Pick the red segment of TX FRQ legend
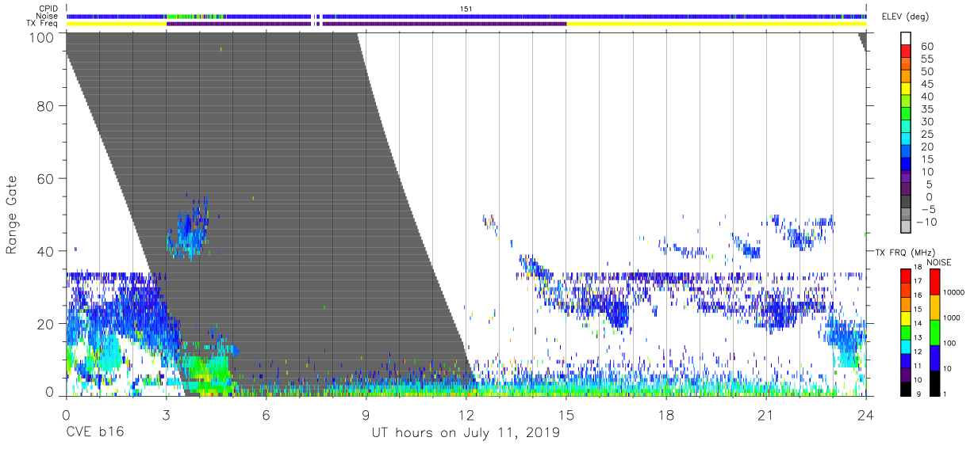Screen dimensions: 974x449 [905, 276]
